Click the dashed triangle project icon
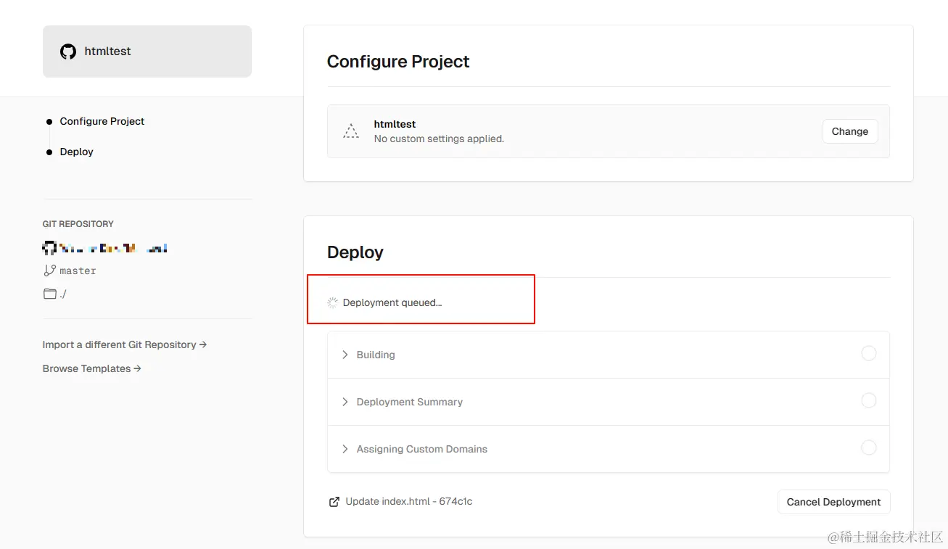This screenshot has width=948, height=549. [351, 131]
